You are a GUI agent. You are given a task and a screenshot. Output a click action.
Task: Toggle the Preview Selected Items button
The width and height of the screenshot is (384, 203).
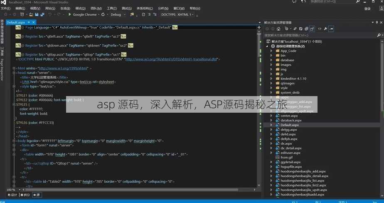coord(331,29)
